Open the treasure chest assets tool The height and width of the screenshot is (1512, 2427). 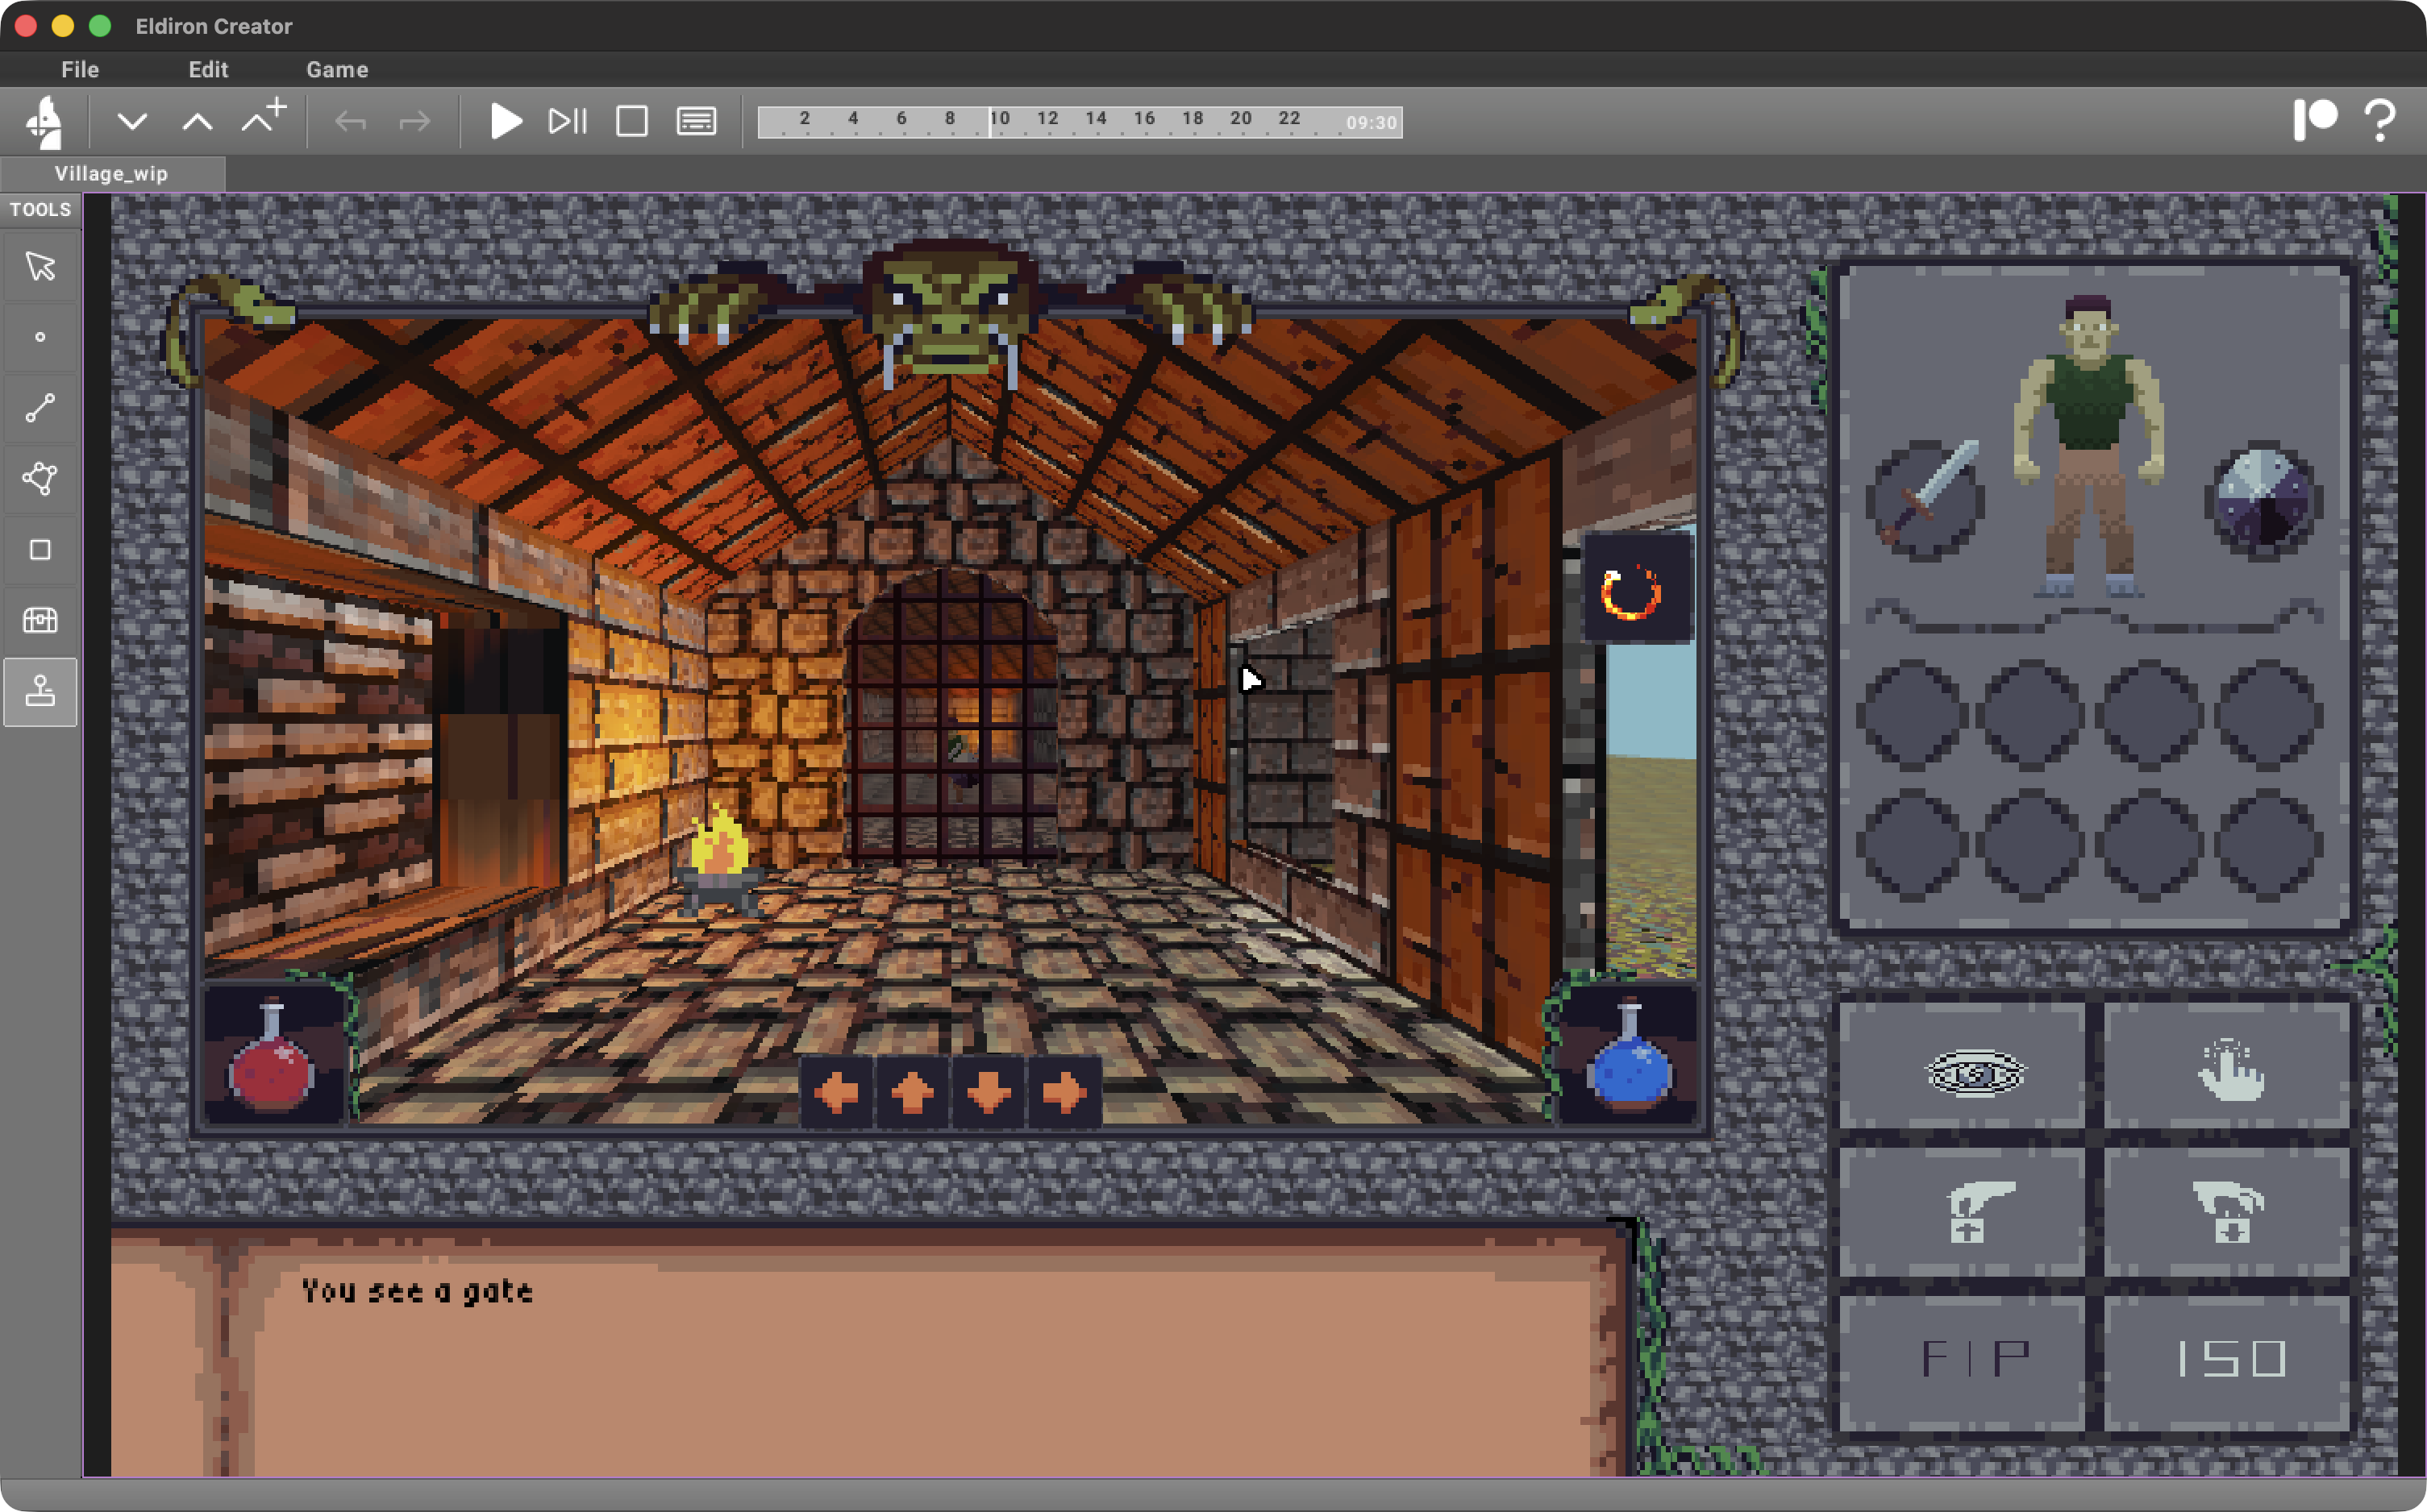pyautogui.click(x=40, y=620)
